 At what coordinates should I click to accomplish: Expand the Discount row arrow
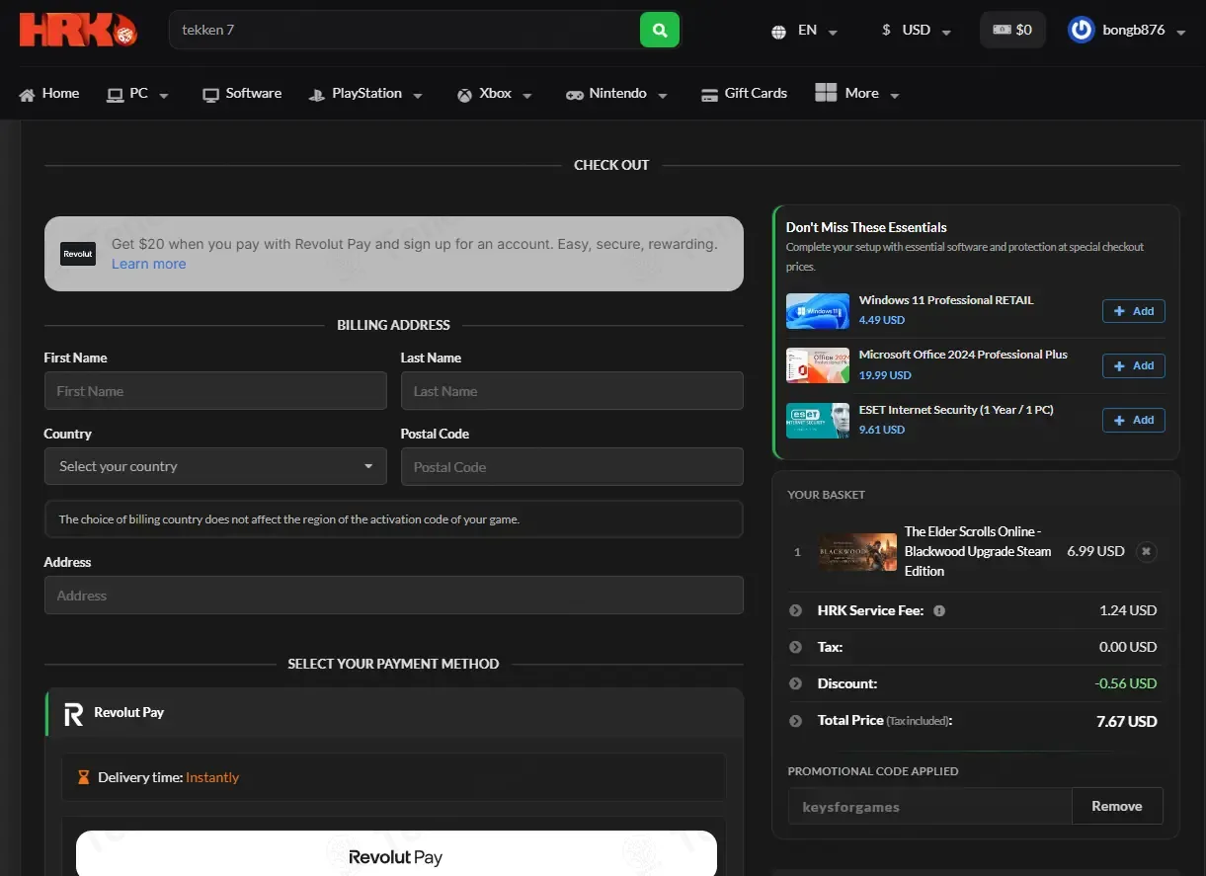[795, 683]
